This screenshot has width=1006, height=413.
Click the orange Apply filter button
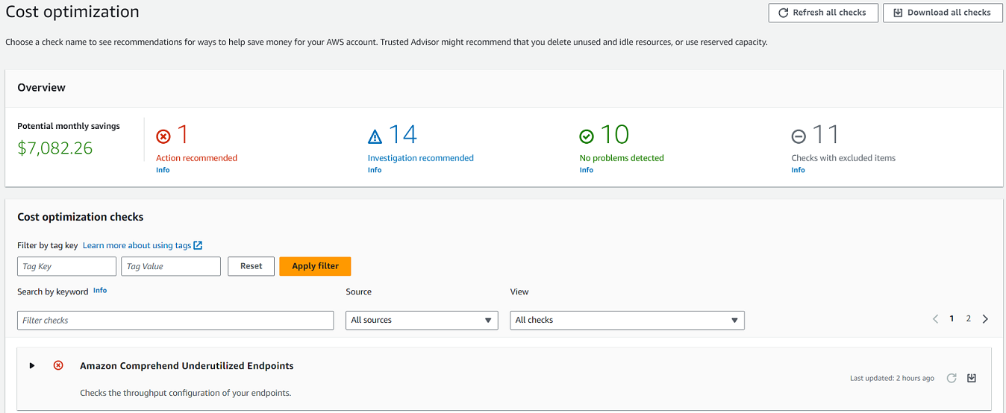point(315,266)
